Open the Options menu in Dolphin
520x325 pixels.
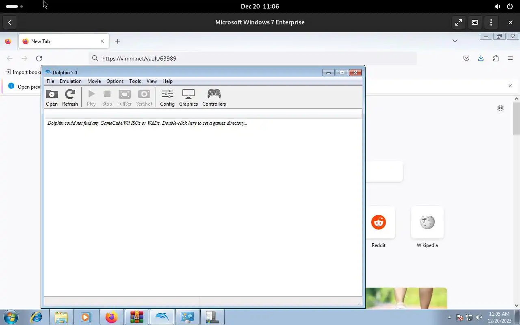pyautogui.click(x=115, y=81)
